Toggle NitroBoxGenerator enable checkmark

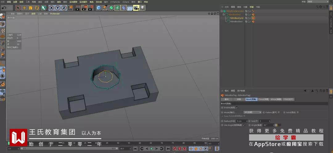(250, 11)
